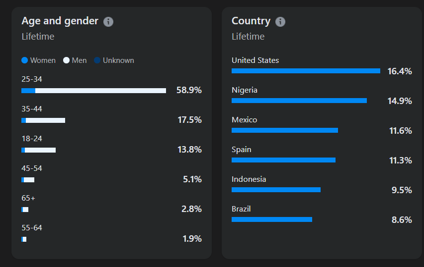The height and width of the screenshot is (267, 424).
Task: Click the Indonesia country bar
Action: (x=276, y=190)
